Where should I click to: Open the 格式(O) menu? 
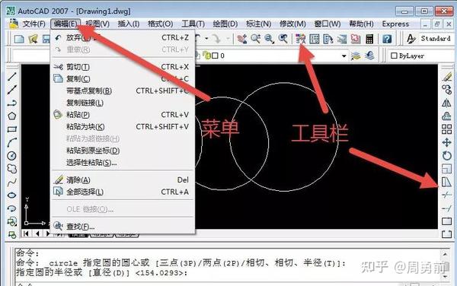(x=160, y=24)
